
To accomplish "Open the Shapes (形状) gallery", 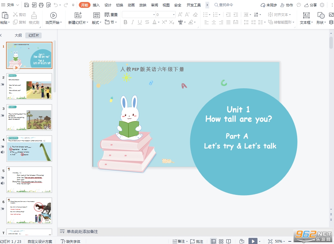I will click(321, 18).
